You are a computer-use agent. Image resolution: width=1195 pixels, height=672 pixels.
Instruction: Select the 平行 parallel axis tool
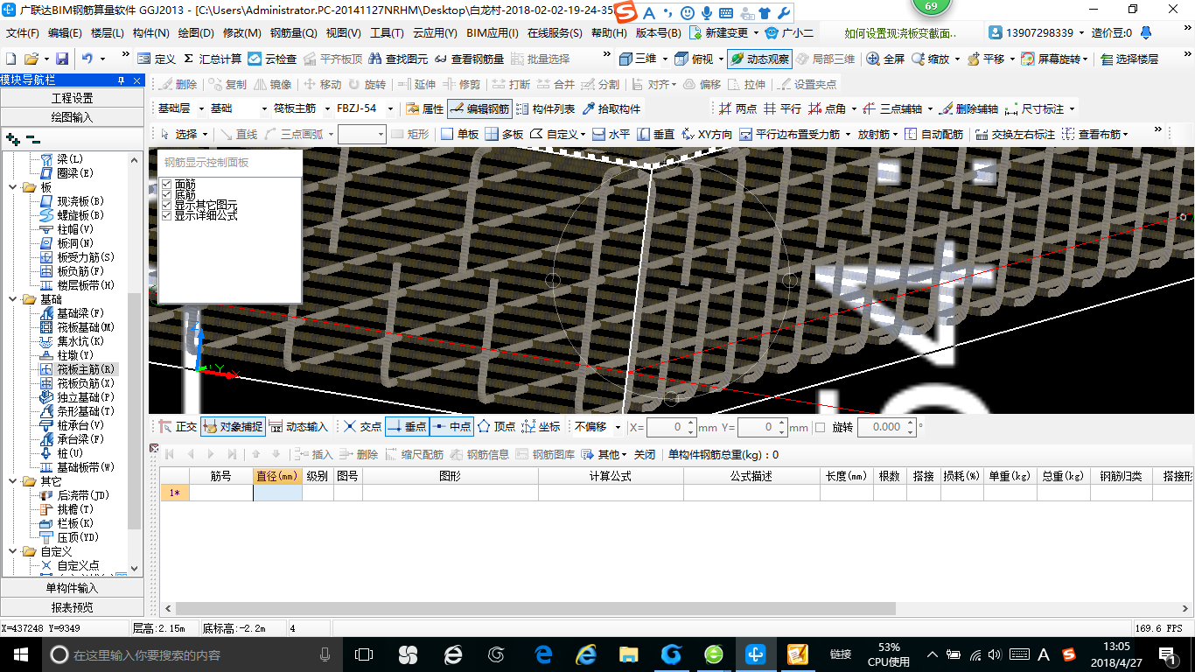coord(782,108)
